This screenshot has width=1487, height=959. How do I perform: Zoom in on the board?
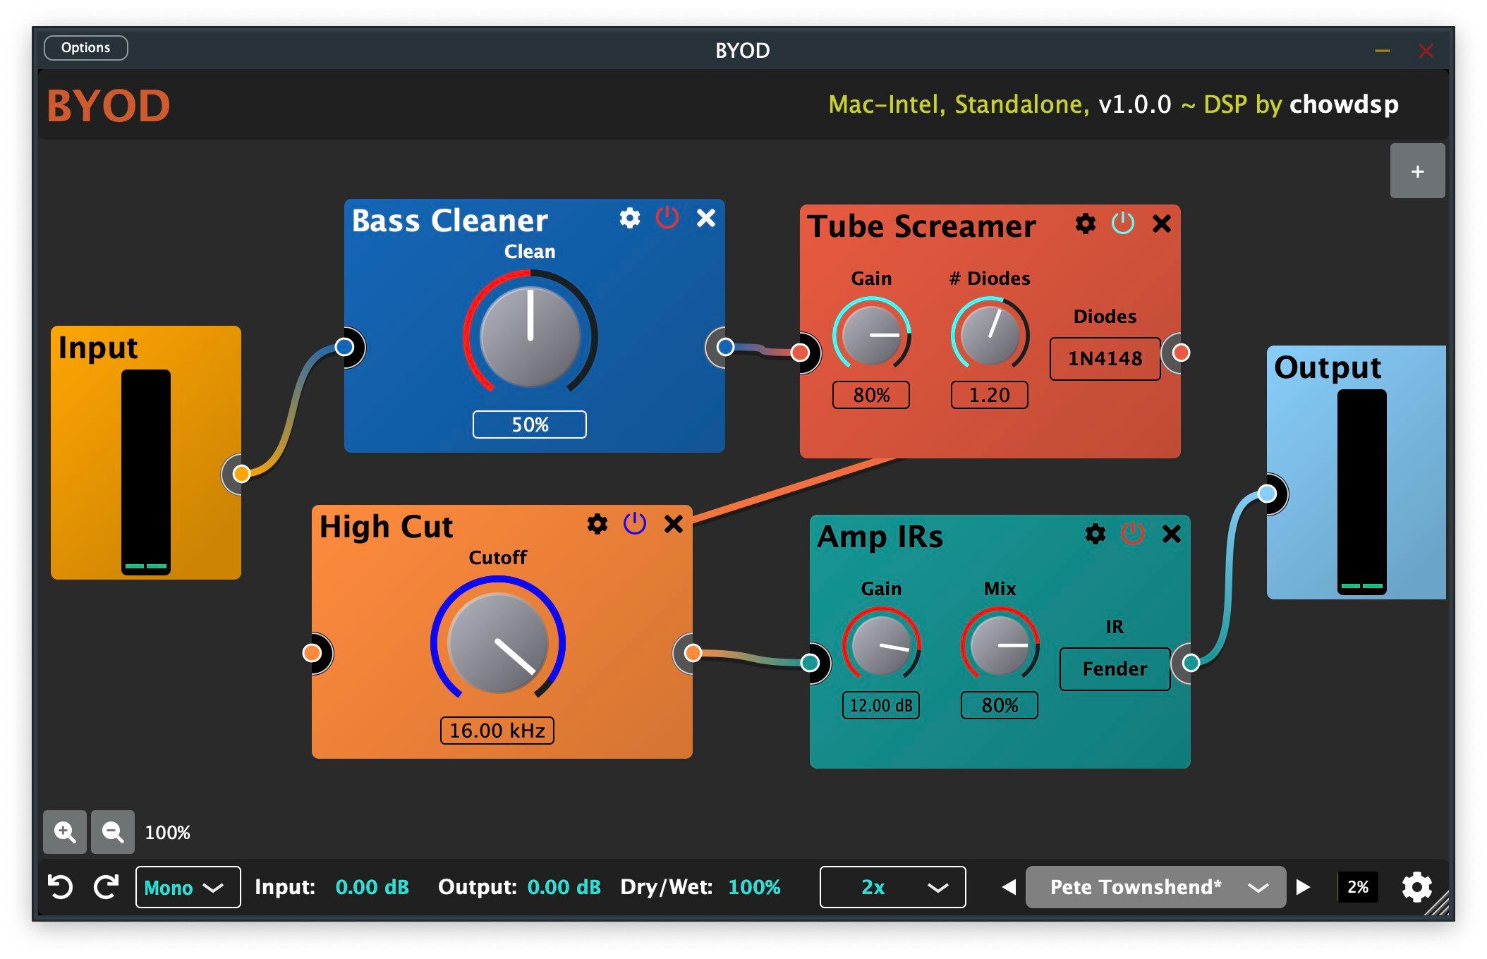pos(65,832)
